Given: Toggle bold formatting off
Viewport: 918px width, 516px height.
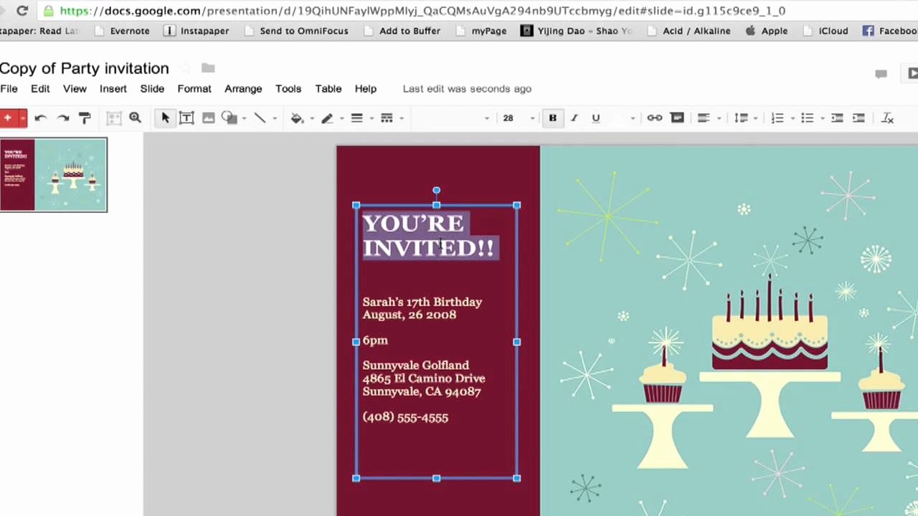Looking at the screenshot, I should (552, 118).
